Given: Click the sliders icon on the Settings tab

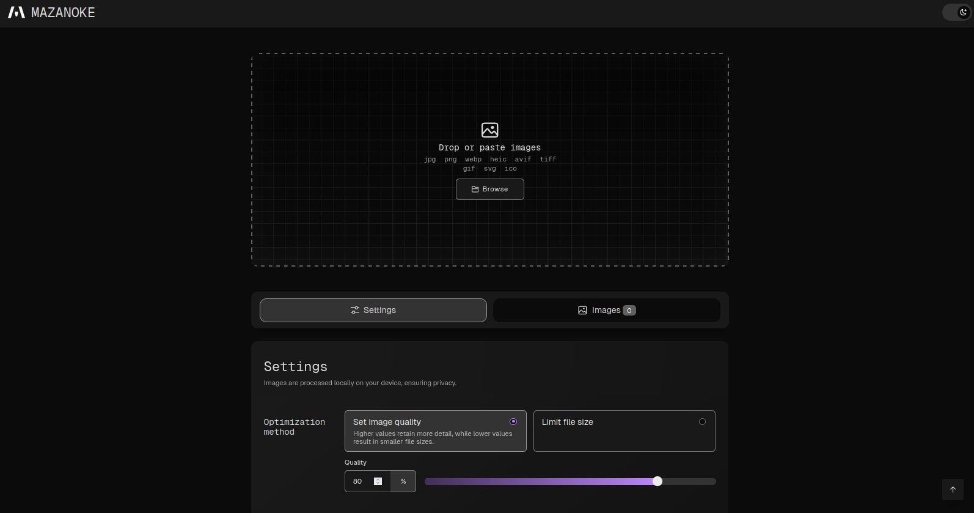Looking at the screenshot, I should coord(354,311).
